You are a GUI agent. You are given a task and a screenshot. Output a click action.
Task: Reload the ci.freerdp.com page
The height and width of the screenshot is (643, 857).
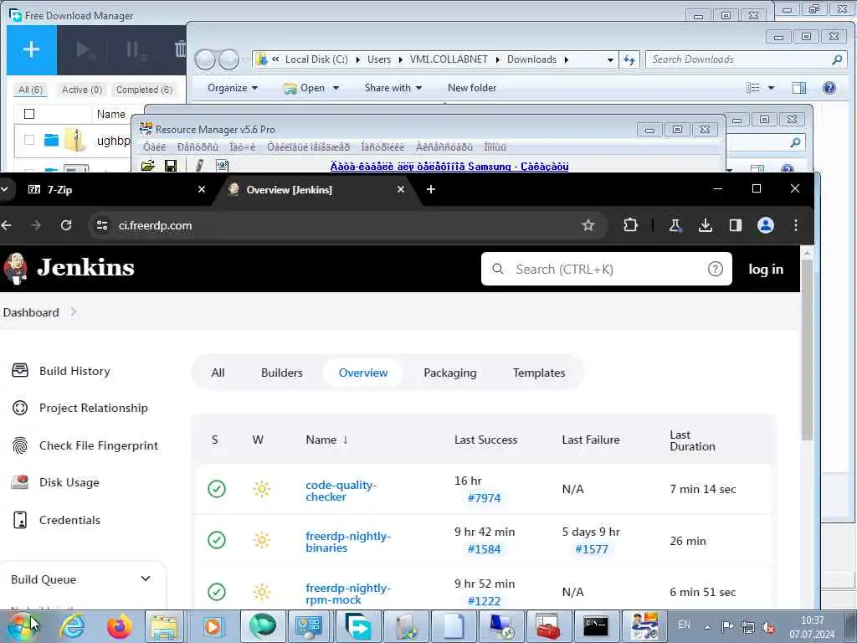66,225
